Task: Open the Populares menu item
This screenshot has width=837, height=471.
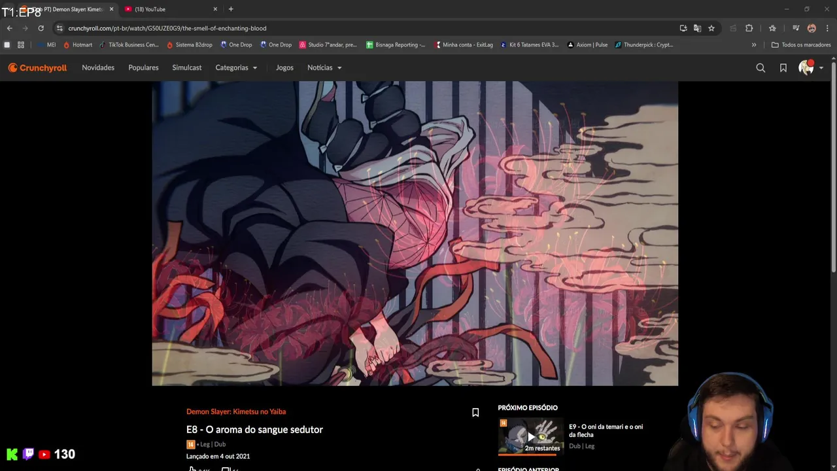Action: point(143,67)
